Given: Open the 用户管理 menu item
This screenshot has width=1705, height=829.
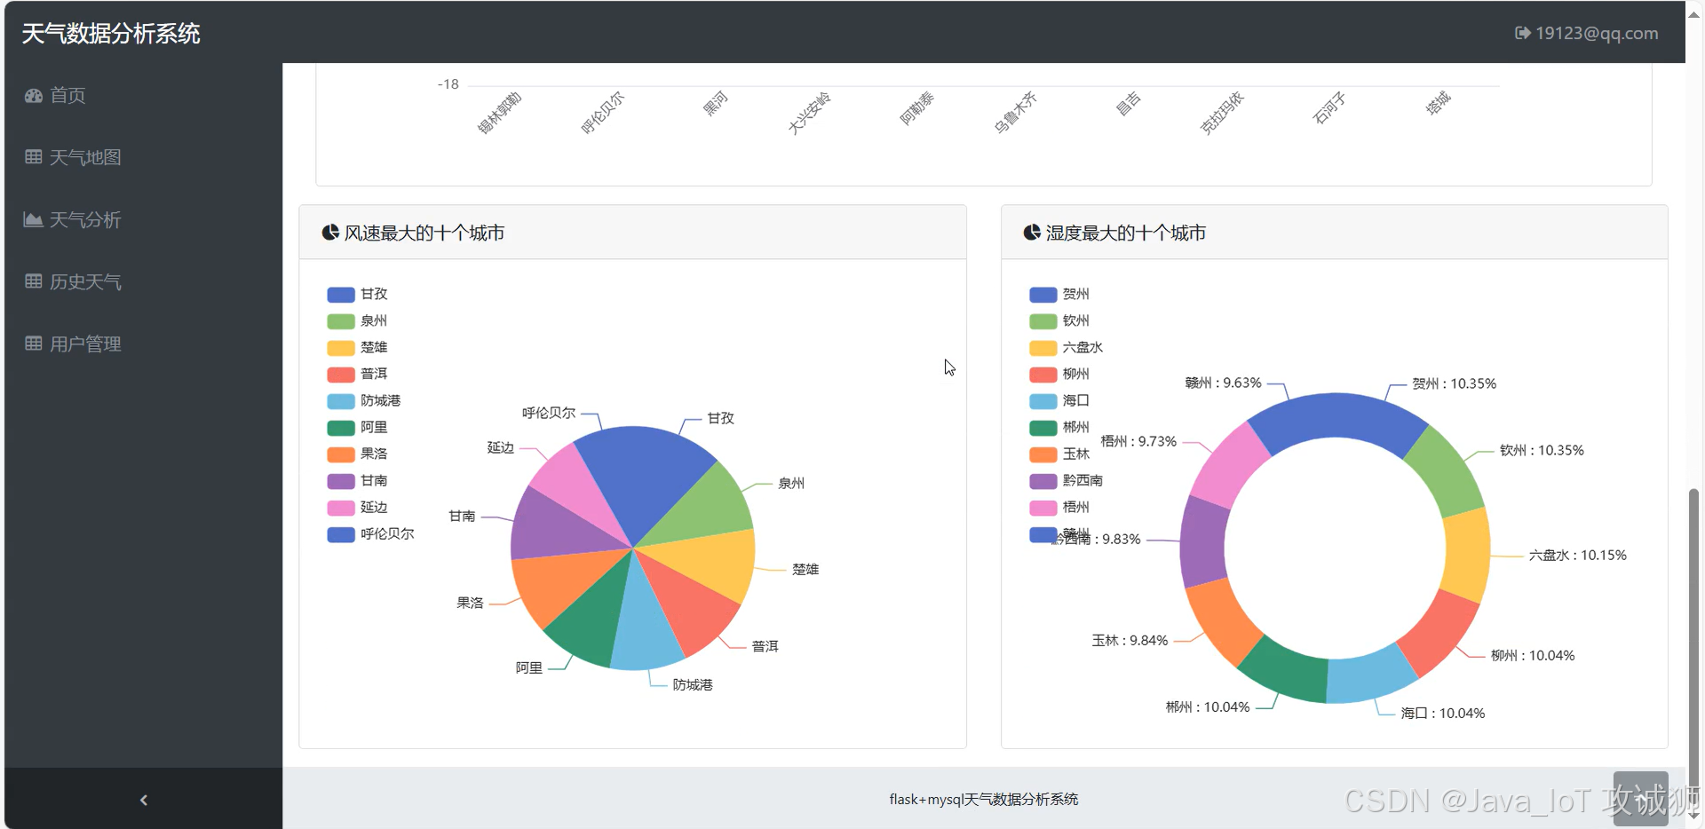Looking at the screenshot, I should click(x=85, y=343).
